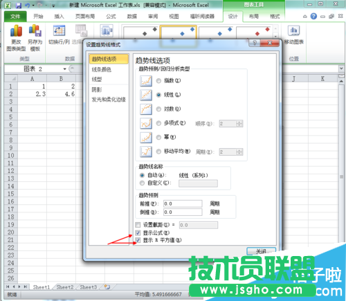This screenshot has width=346, height=301.
Task: Click the Move Chart icon (移动图表)
Action: click(294, 30)
